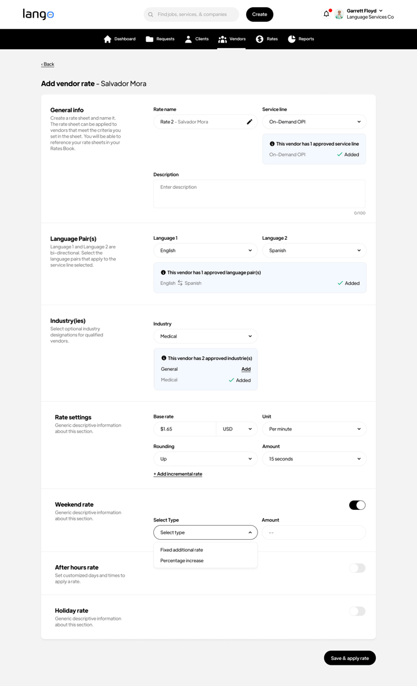The image size is (417, 686).
Task: Expand the Rounding dropdown
Action: coord(205,459)
